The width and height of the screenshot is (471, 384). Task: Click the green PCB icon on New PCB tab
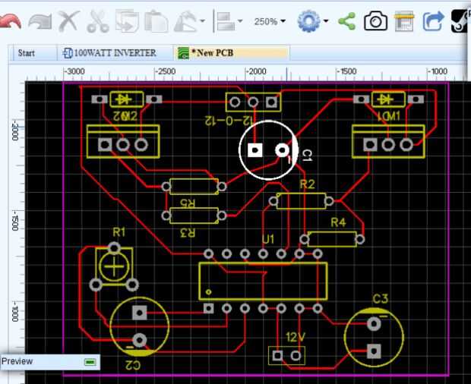click(183, 53)
